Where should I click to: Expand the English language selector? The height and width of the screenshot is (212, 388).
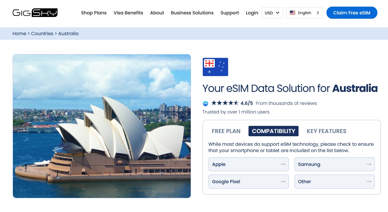coord(305,13)
